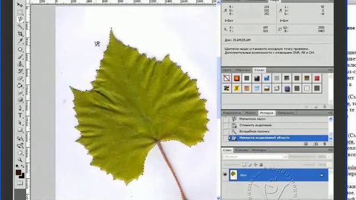Apply the 'no style' default swatch

pos(226,78)
